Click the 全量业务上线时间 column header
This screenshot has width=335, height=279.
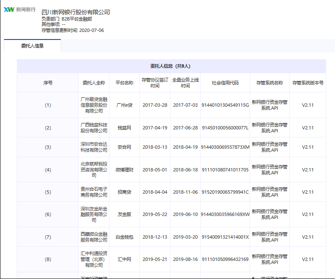click(186, 83)
